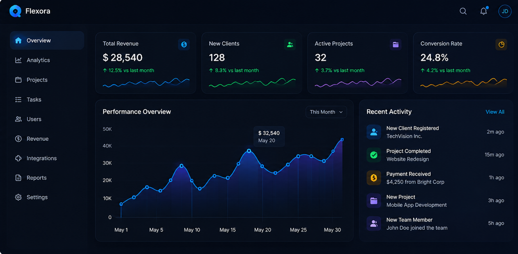Expand the This Month period dropdown
This screenshot has width=518, height=254.
326,112
